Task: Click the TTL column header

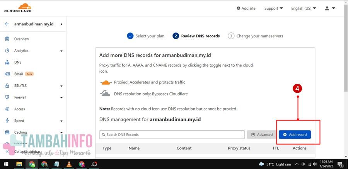Action: point(275,148)
